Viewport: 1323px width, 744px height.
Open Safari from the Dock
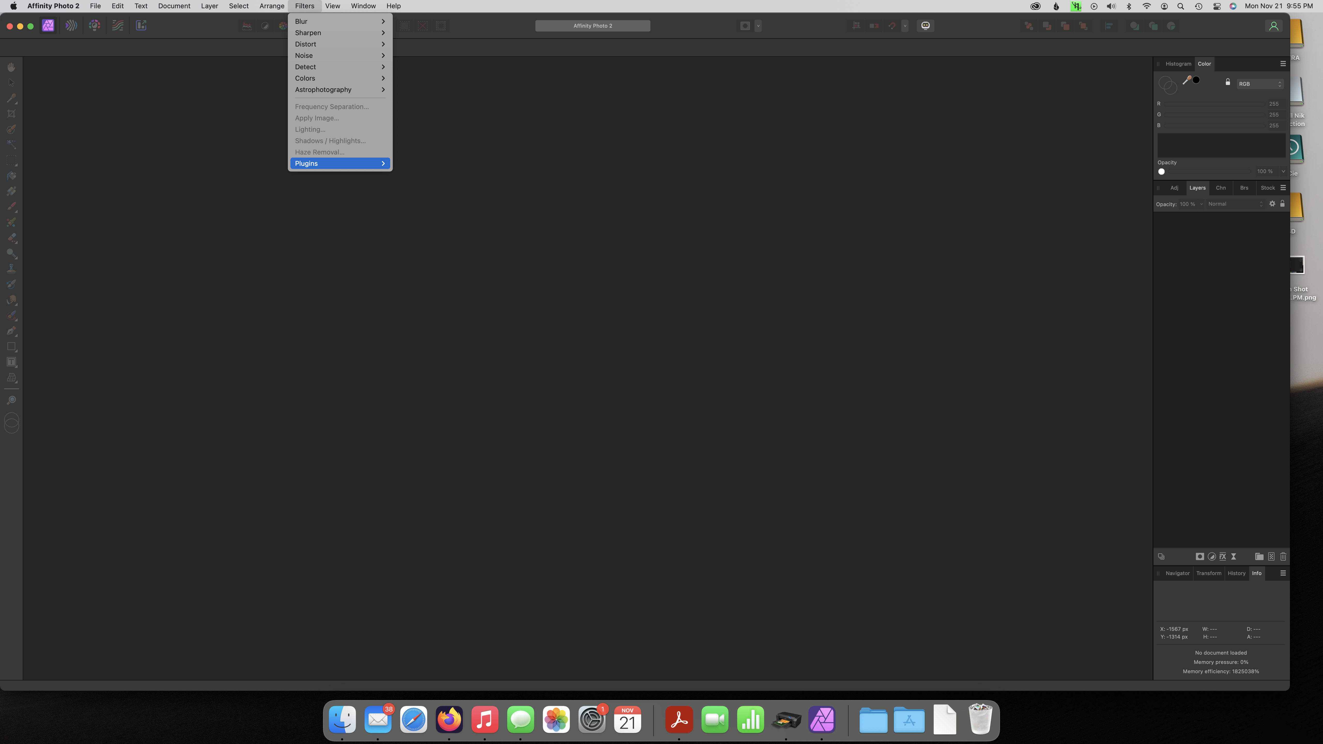(x=413, y=720)
